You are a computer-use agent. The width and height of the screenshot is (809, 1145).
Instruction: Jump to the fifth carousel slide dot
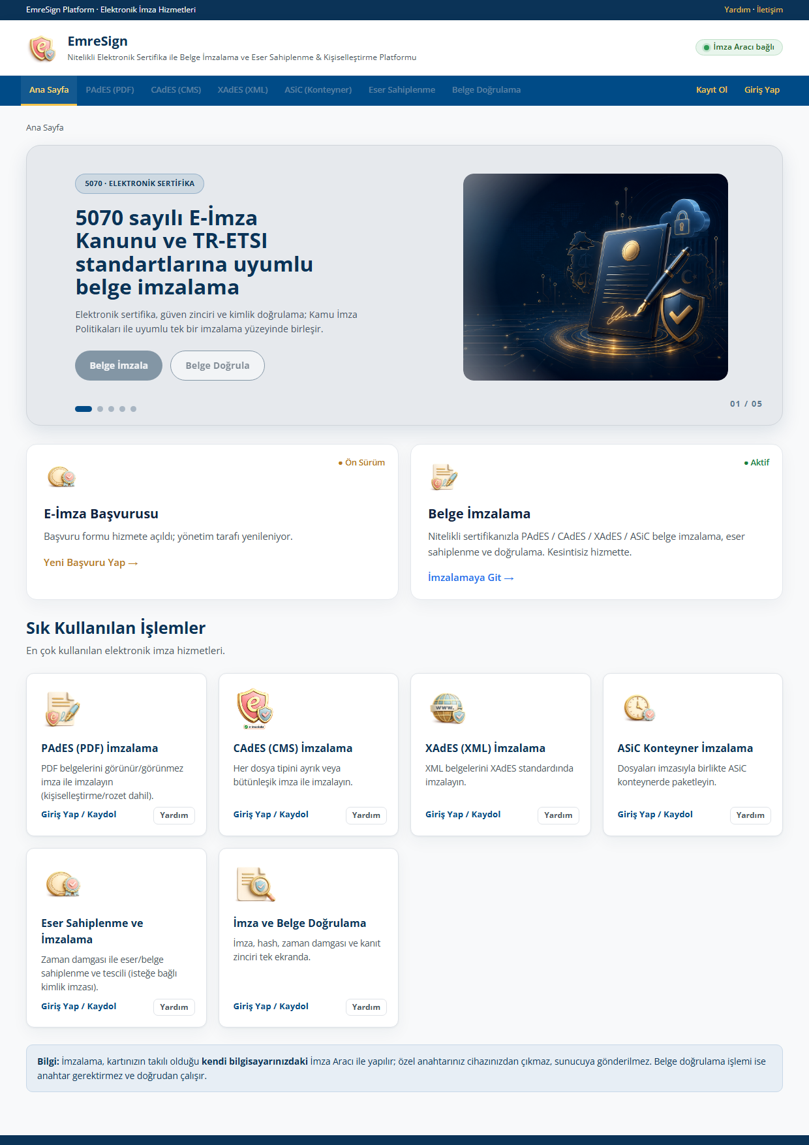coord(133,409)
